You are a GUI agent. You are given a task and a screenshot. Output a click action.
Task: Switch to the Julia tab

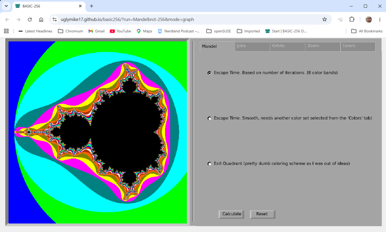pyautogui.click(x=253, y=46)
